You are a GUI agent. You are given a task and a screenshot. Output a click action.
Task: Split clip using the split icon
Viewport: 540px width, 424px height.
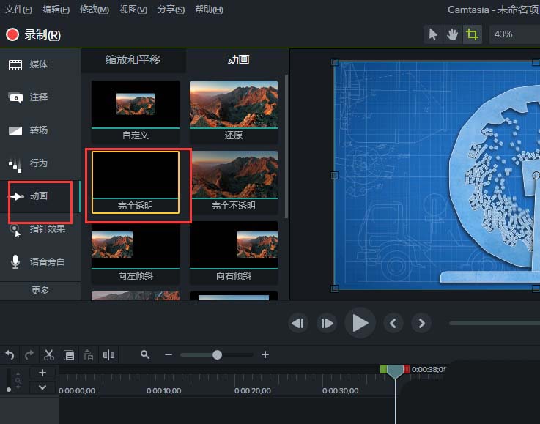(x=109, y=355)
